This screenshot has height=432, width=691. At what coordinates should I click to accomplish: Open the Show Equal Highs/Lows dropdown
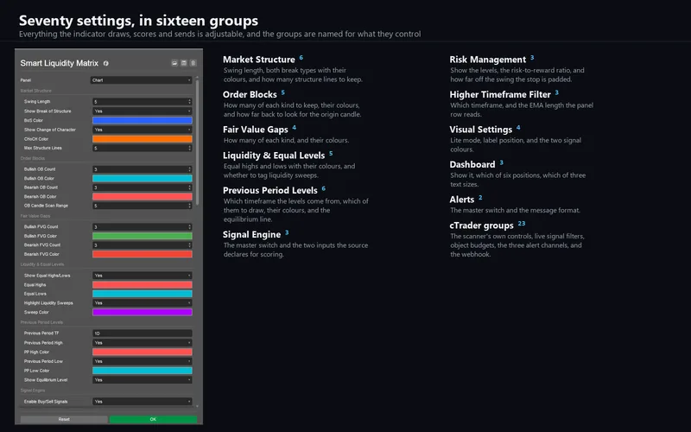point(142,276)
